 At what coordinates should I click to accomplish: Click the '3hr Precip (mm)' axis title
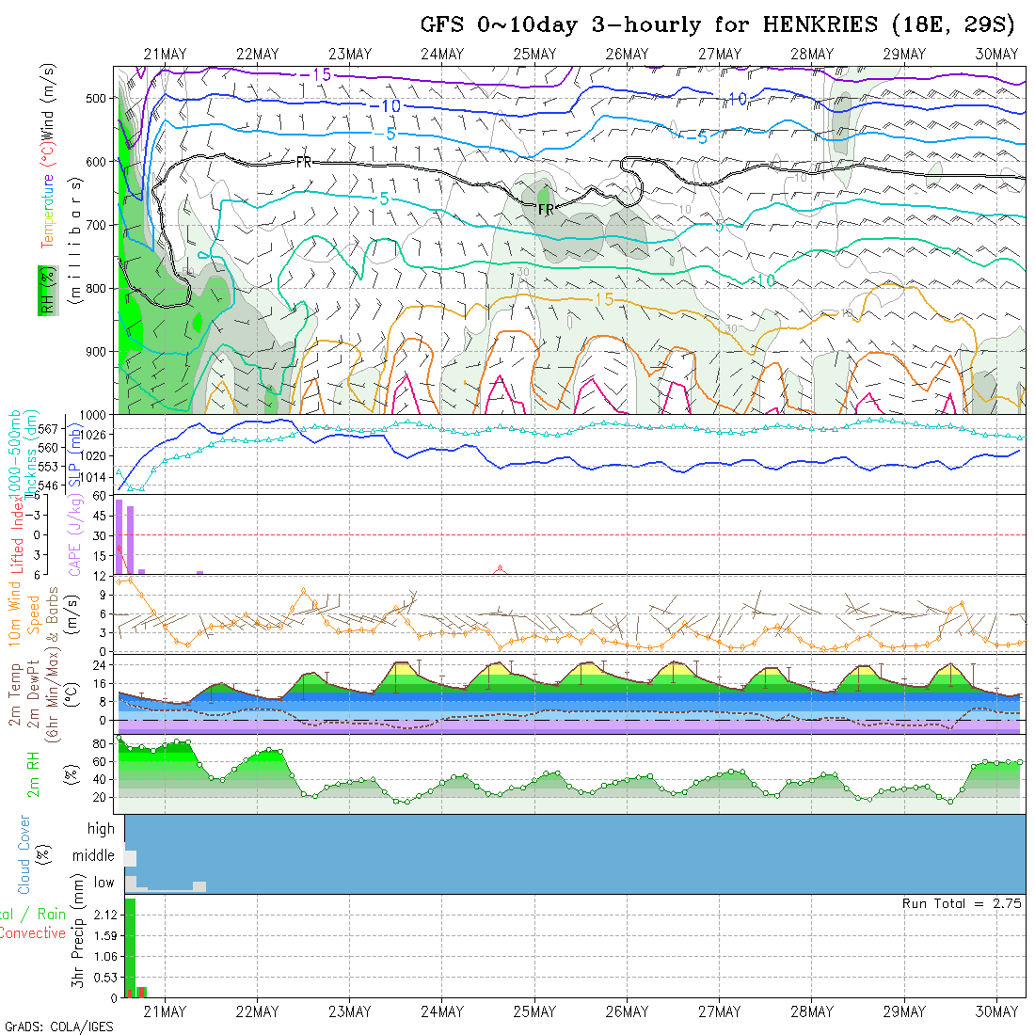pos(78,930)
